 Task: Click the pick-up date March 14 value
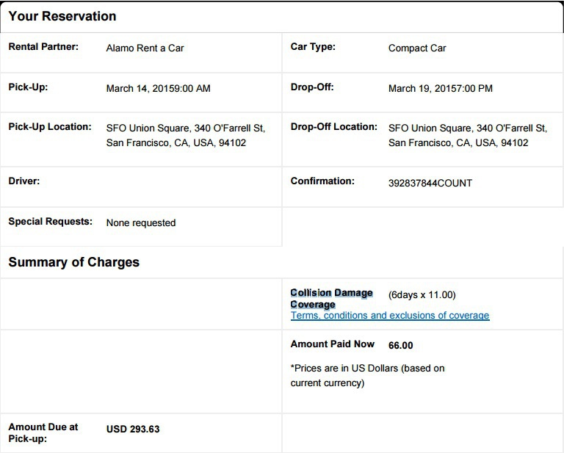click(x=158, y=89)
